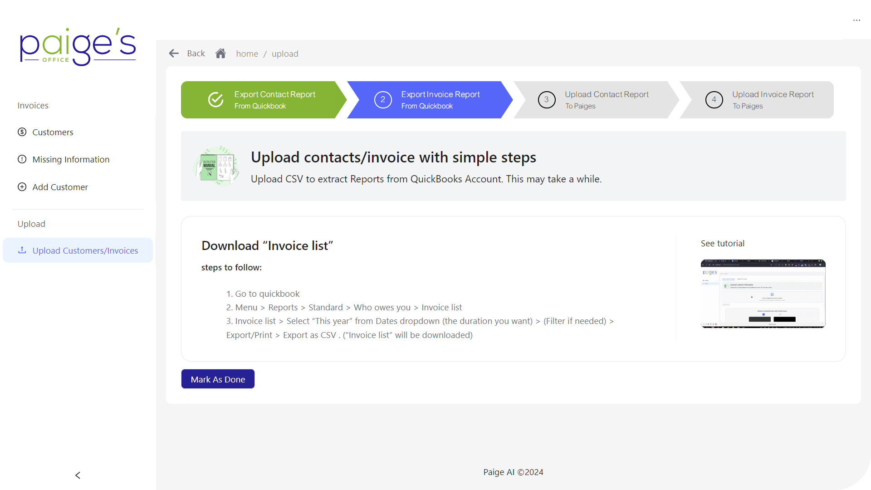Open the Missing Information menu item
This screenshot has height=490, width=871.
(x=71, y=159)
